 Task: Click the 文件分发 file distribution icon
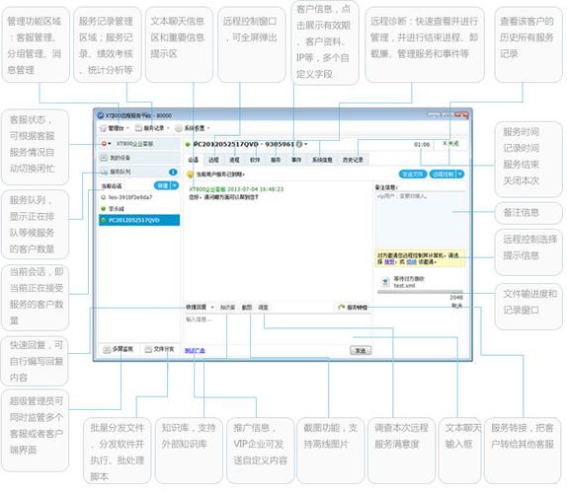tap(148, 349)
